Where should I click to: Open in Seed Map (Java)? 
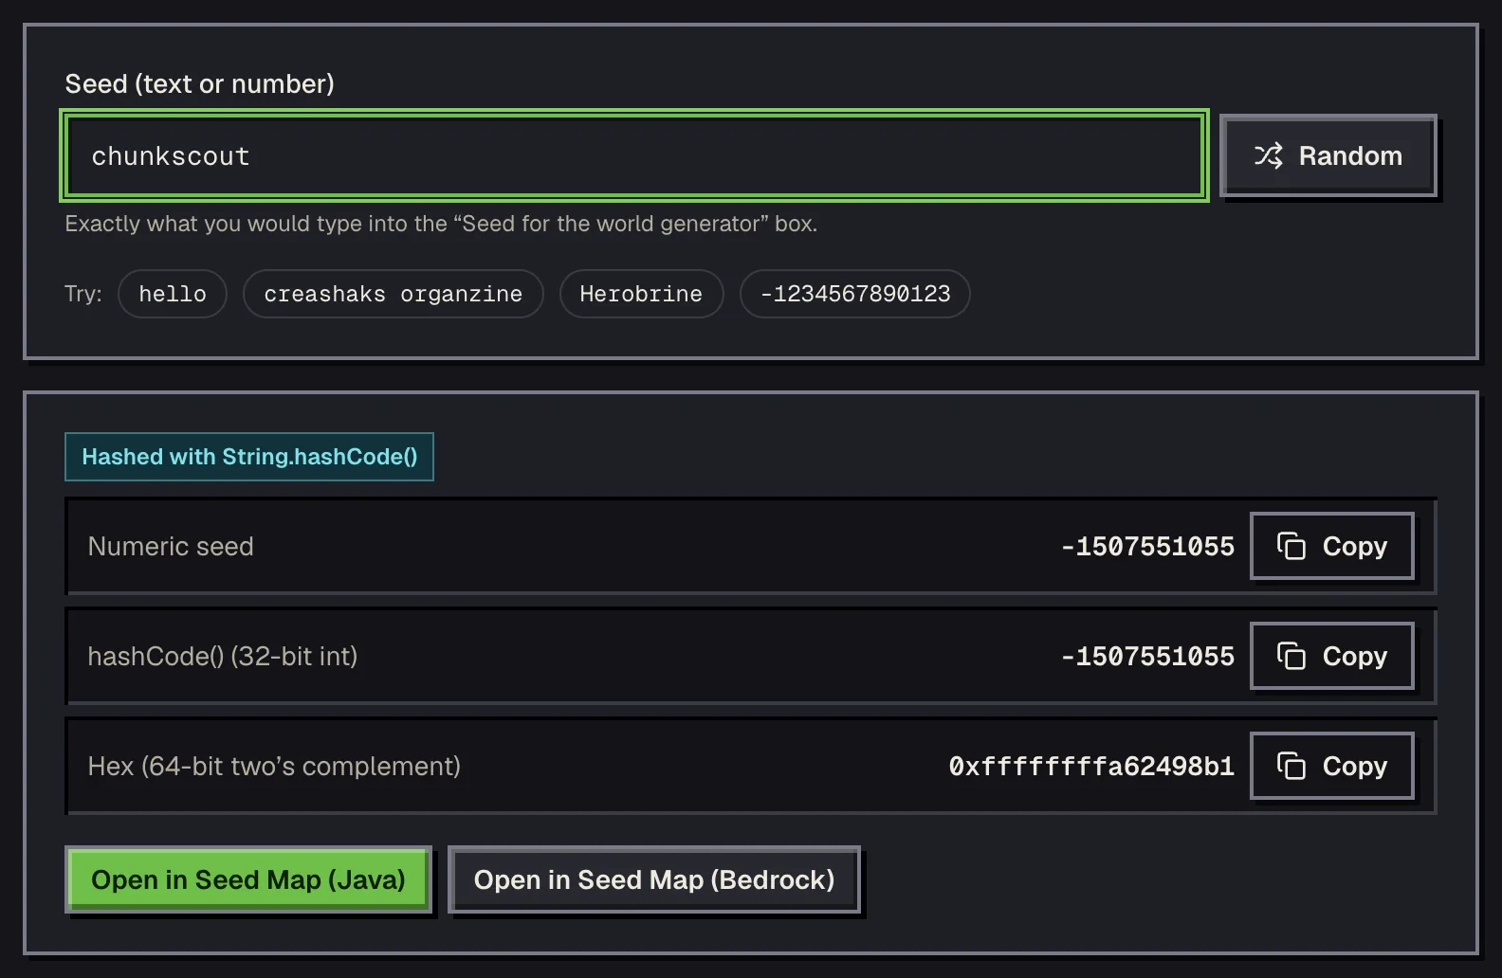tap(248, 879)
